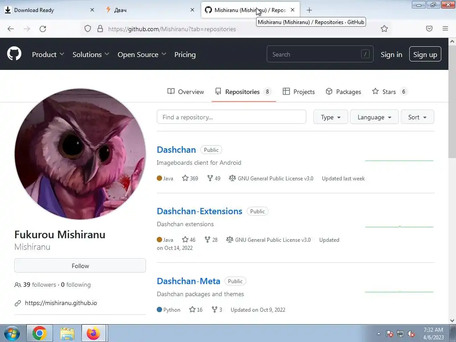Open the tracking protection shield icon

point(88,29)
